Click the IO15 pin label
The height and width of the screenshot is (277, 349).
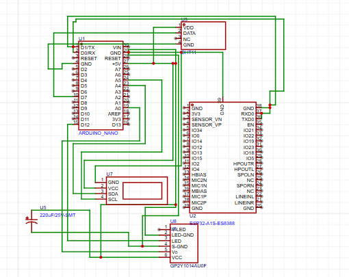pos(197,159)
